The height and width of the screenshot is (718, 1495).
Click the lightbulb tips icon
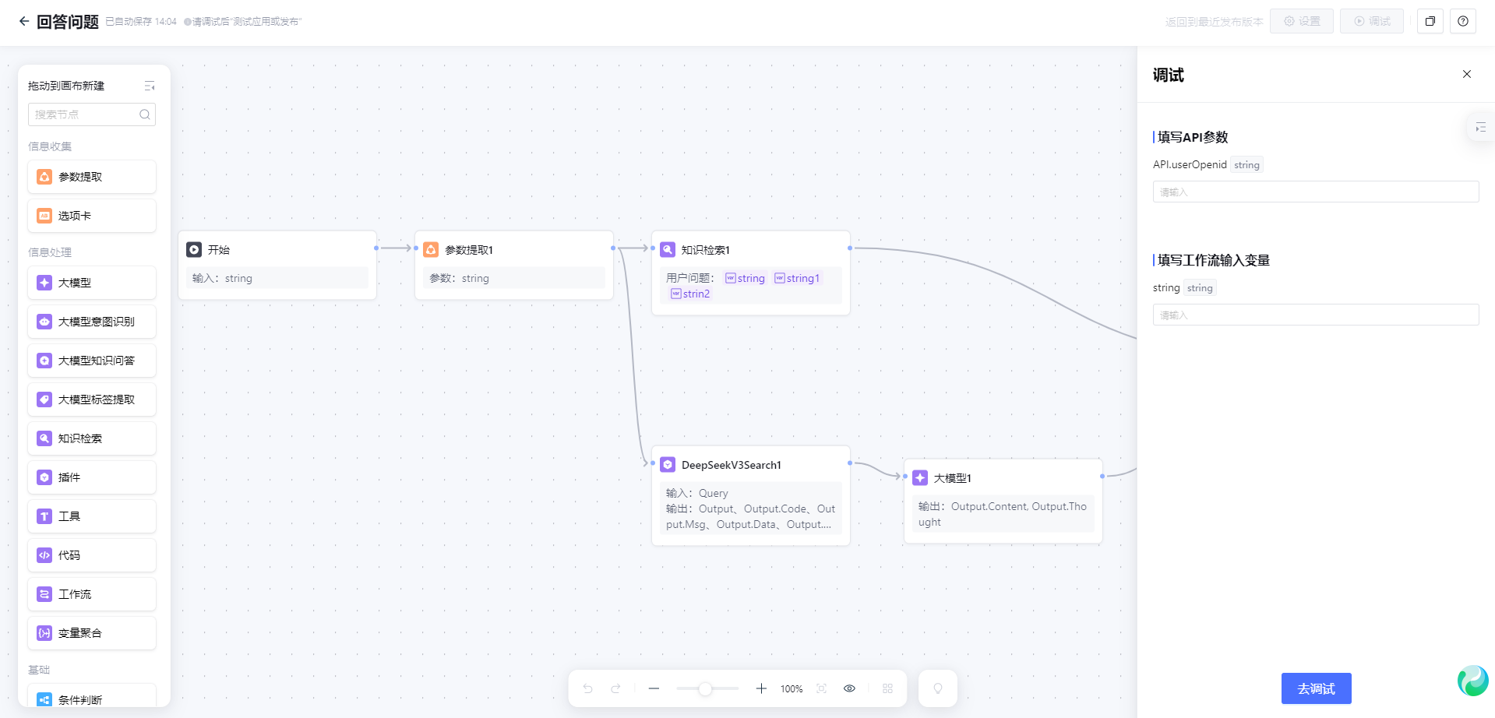pyautogui.click(x=937, y=688)
